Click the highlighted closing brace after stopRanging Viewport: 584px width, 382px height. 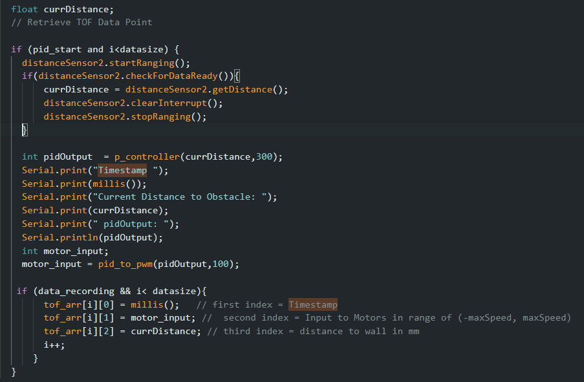point(25,131)
